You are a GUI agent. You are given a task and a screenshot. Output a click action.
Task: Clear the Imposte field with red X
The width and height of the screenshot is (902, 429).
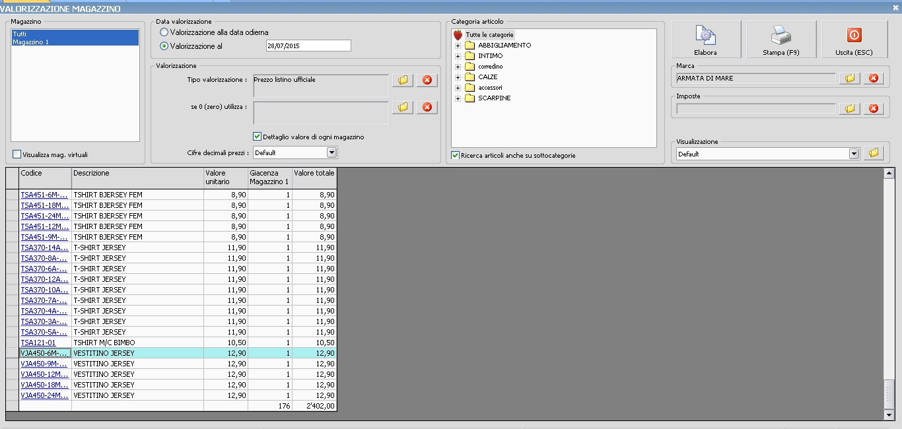(x=873, y=108)
